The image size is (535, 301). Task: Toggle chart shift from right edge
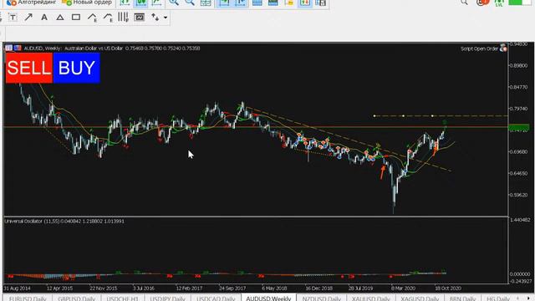(x=240, y=3)
